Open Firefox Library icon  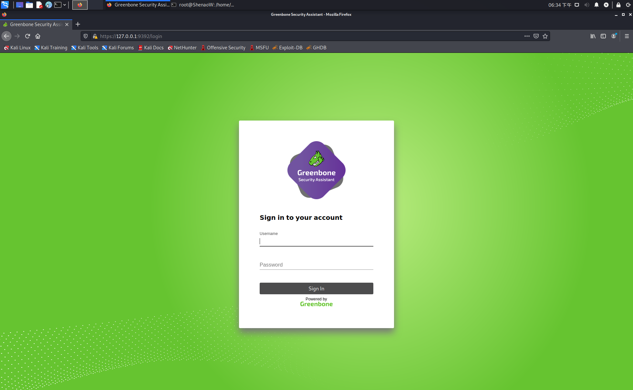pyautogui.click(x=593, y=36)
